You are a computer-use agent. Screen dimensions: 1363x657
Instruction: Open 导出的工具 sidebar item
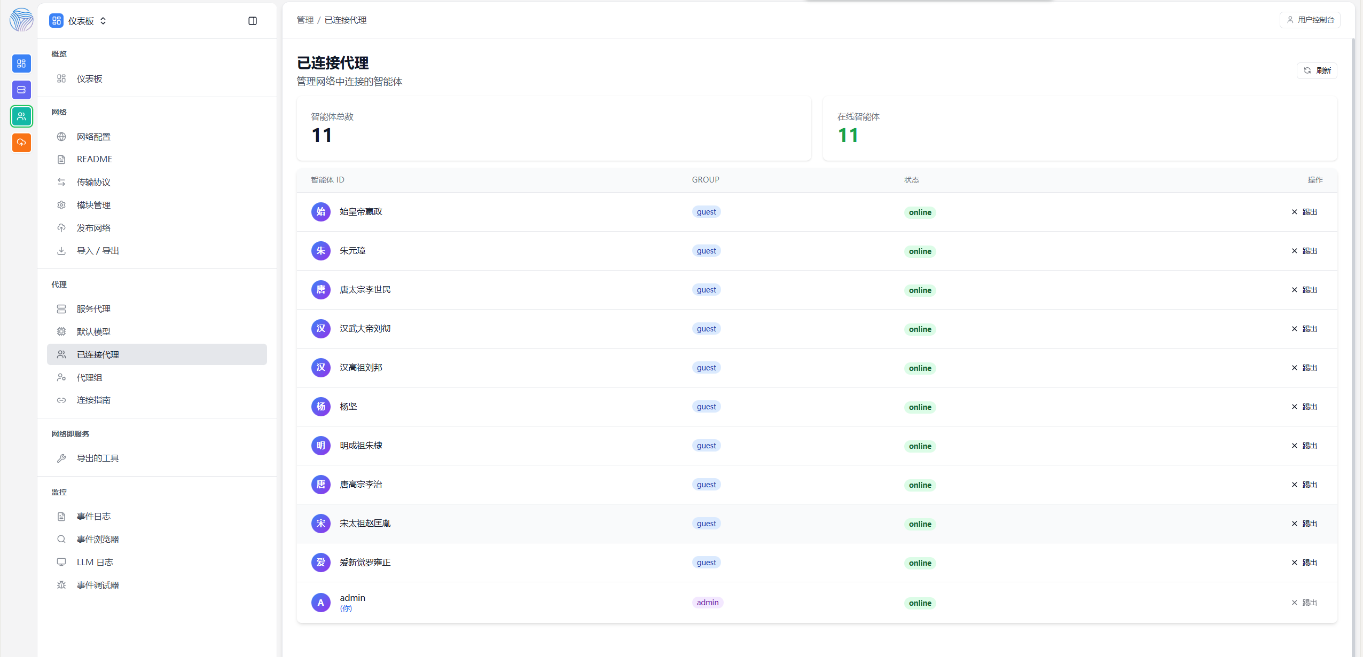tap(98, 458)
